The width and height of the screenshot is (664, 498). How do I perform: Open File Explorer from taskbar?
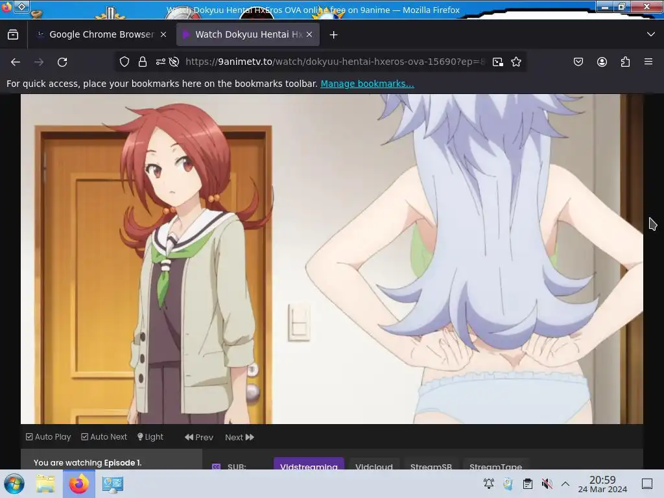(x=45, y=484)
